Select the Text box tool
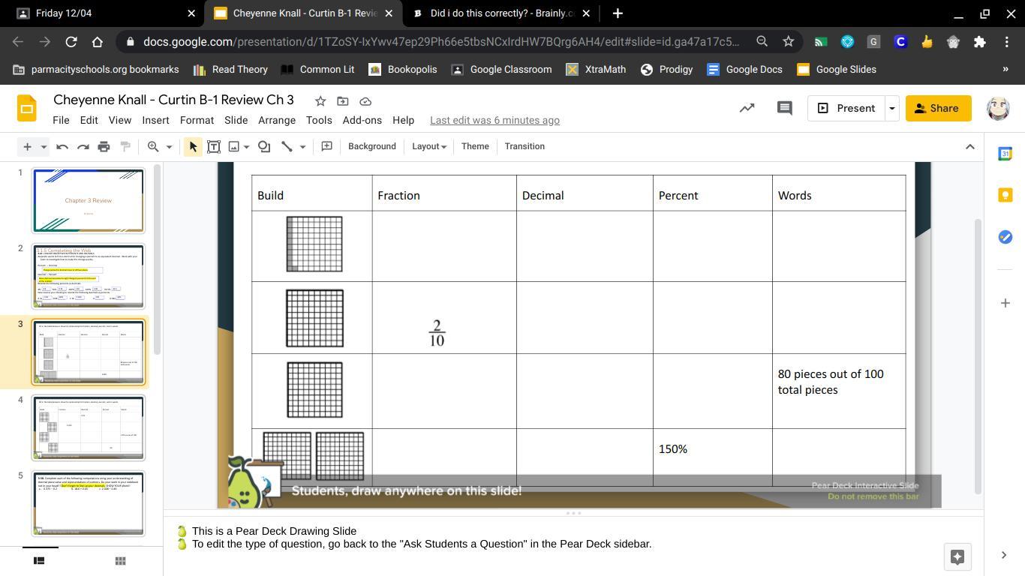 214,147
